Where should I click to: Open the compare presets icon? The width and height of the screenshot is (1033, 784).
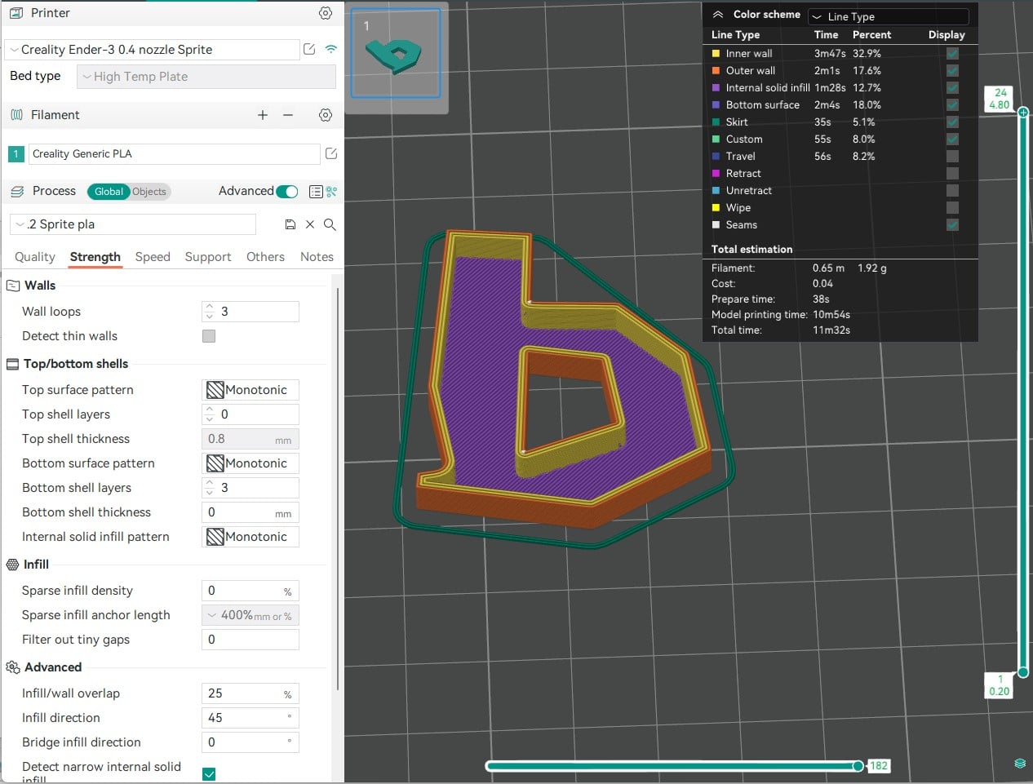click(x=331, y=192)
